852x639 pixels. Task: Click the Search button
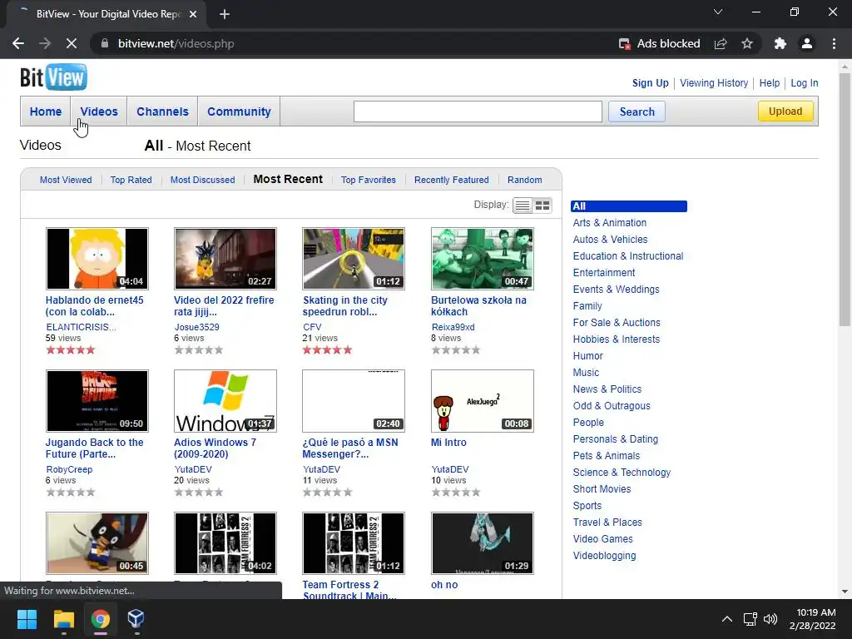(637, 111)
